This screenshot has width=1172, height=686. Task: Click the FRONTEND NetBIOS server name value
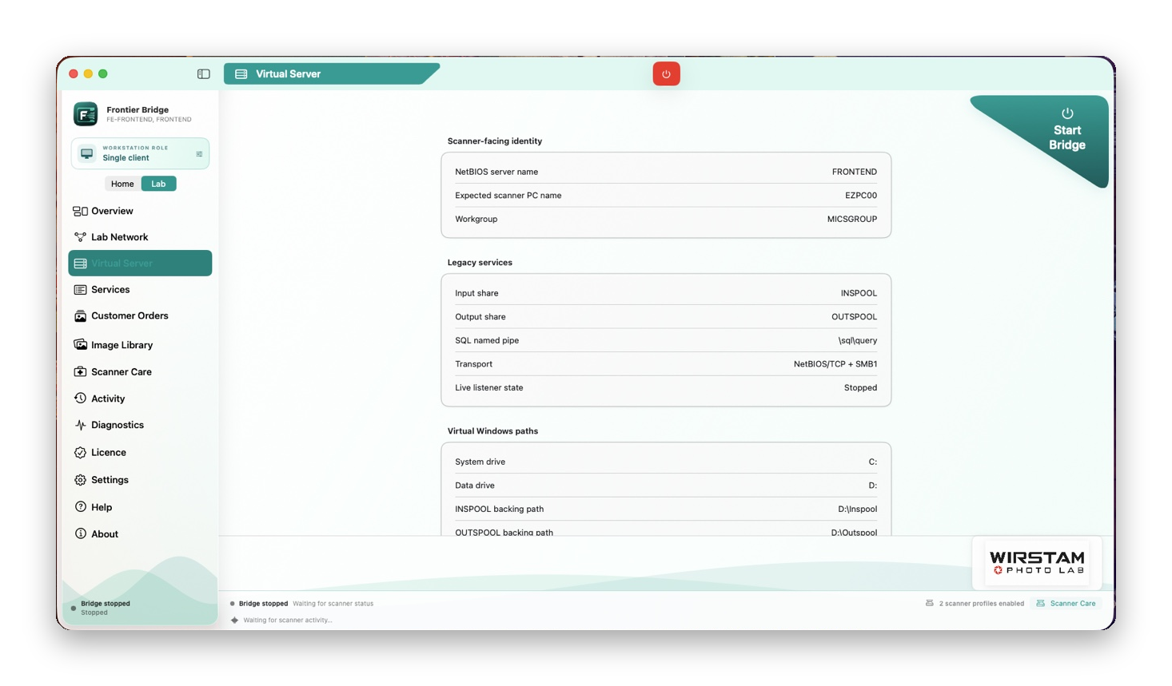pyautogui.click(x=854, y=172)
